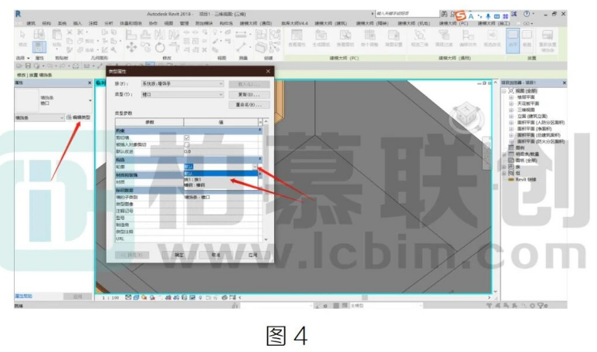The image size is (597, 352).
Task: Toggle the 剪切墙 checkbox in Type Properties
Action: pyautogui.click(x=187, y=137)
